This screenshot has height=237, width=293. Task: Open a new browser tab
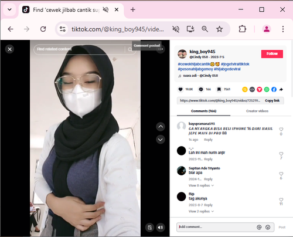[x=133, y=9]
